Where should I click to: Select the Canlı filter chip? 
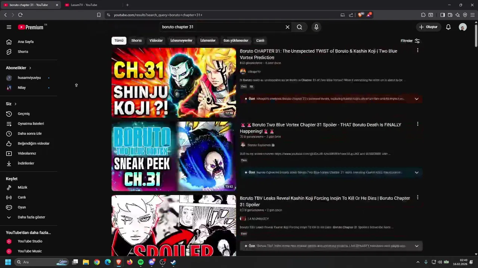(x=260, y=41)
